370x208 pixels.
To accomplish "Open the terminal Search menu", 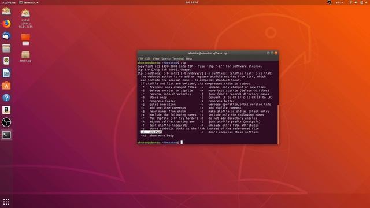I will click(166, 58).
